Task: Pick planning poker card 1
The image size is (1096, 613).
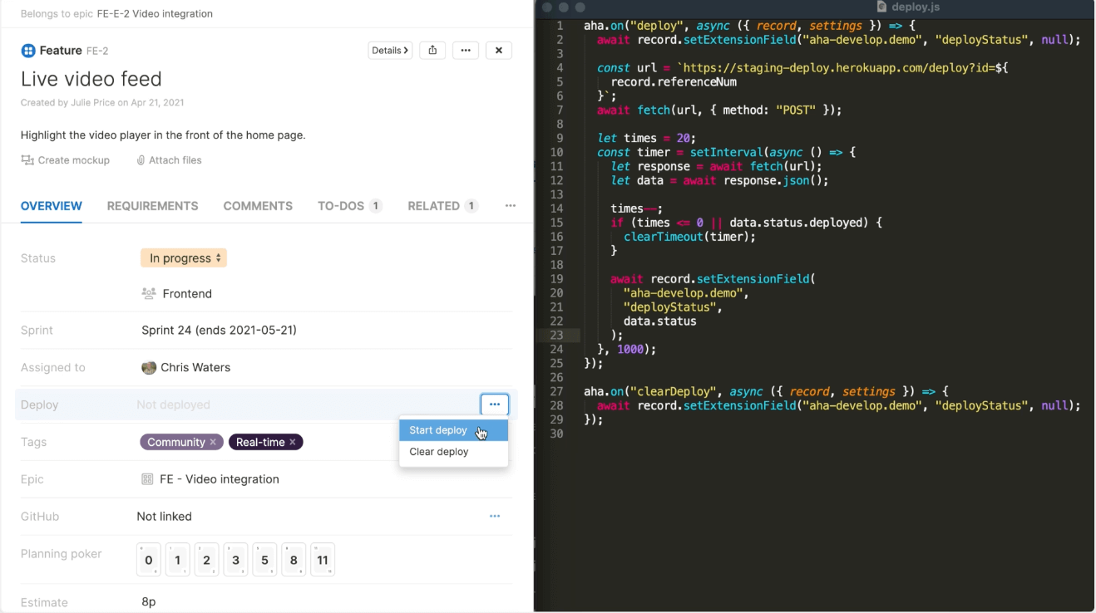Action: (x=178, y=560)
